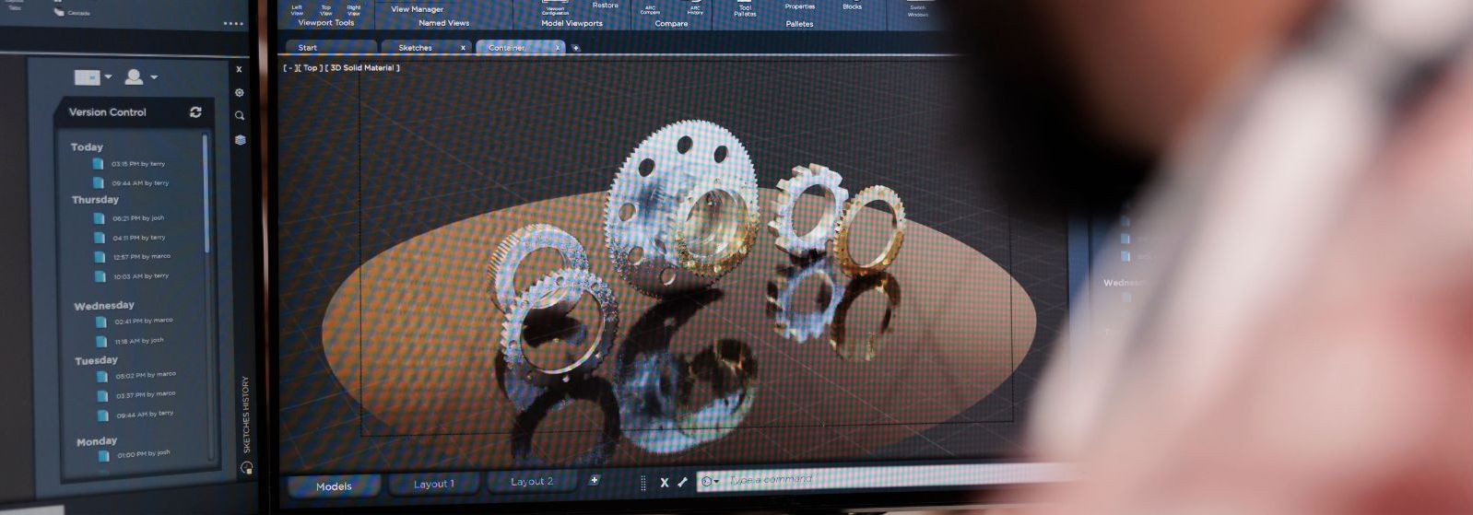The height and width of the screenshot is (515, 1473).
Task: Open the Viewport Configuration tool
Action: pyautogui.click(x=555, y=8)
